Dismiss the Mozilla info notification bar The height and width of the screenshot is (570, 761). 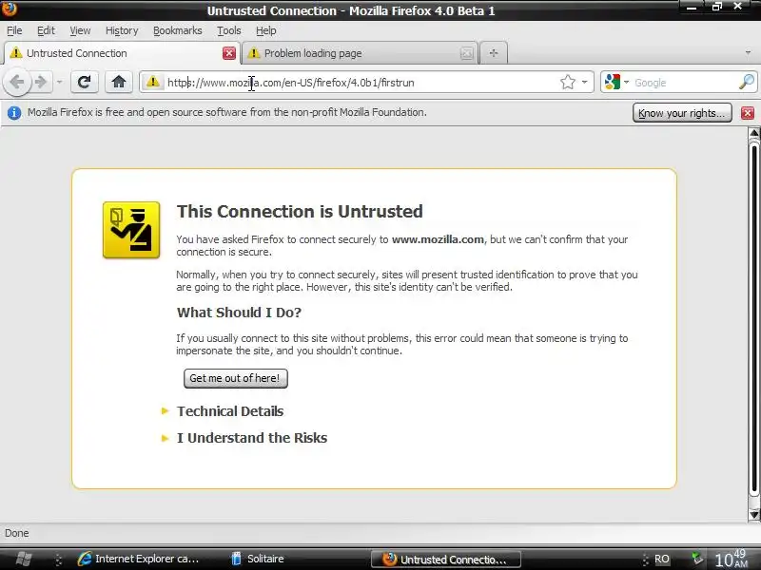[748, 113]
